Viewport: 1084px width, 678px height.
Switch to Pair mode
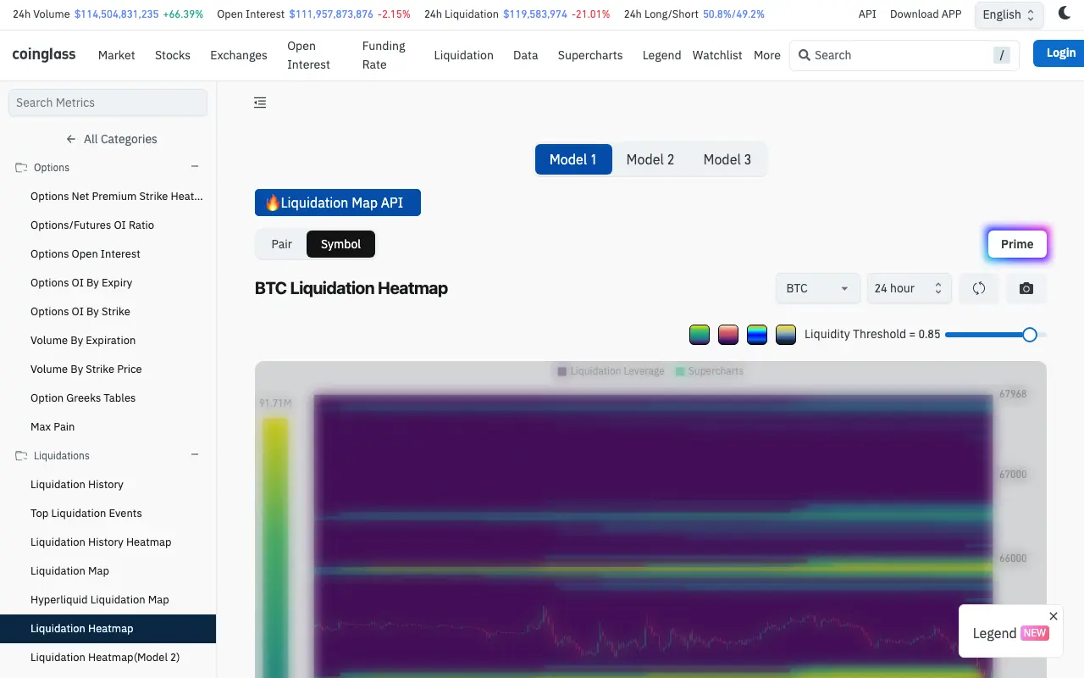click(x=282, y=244)
